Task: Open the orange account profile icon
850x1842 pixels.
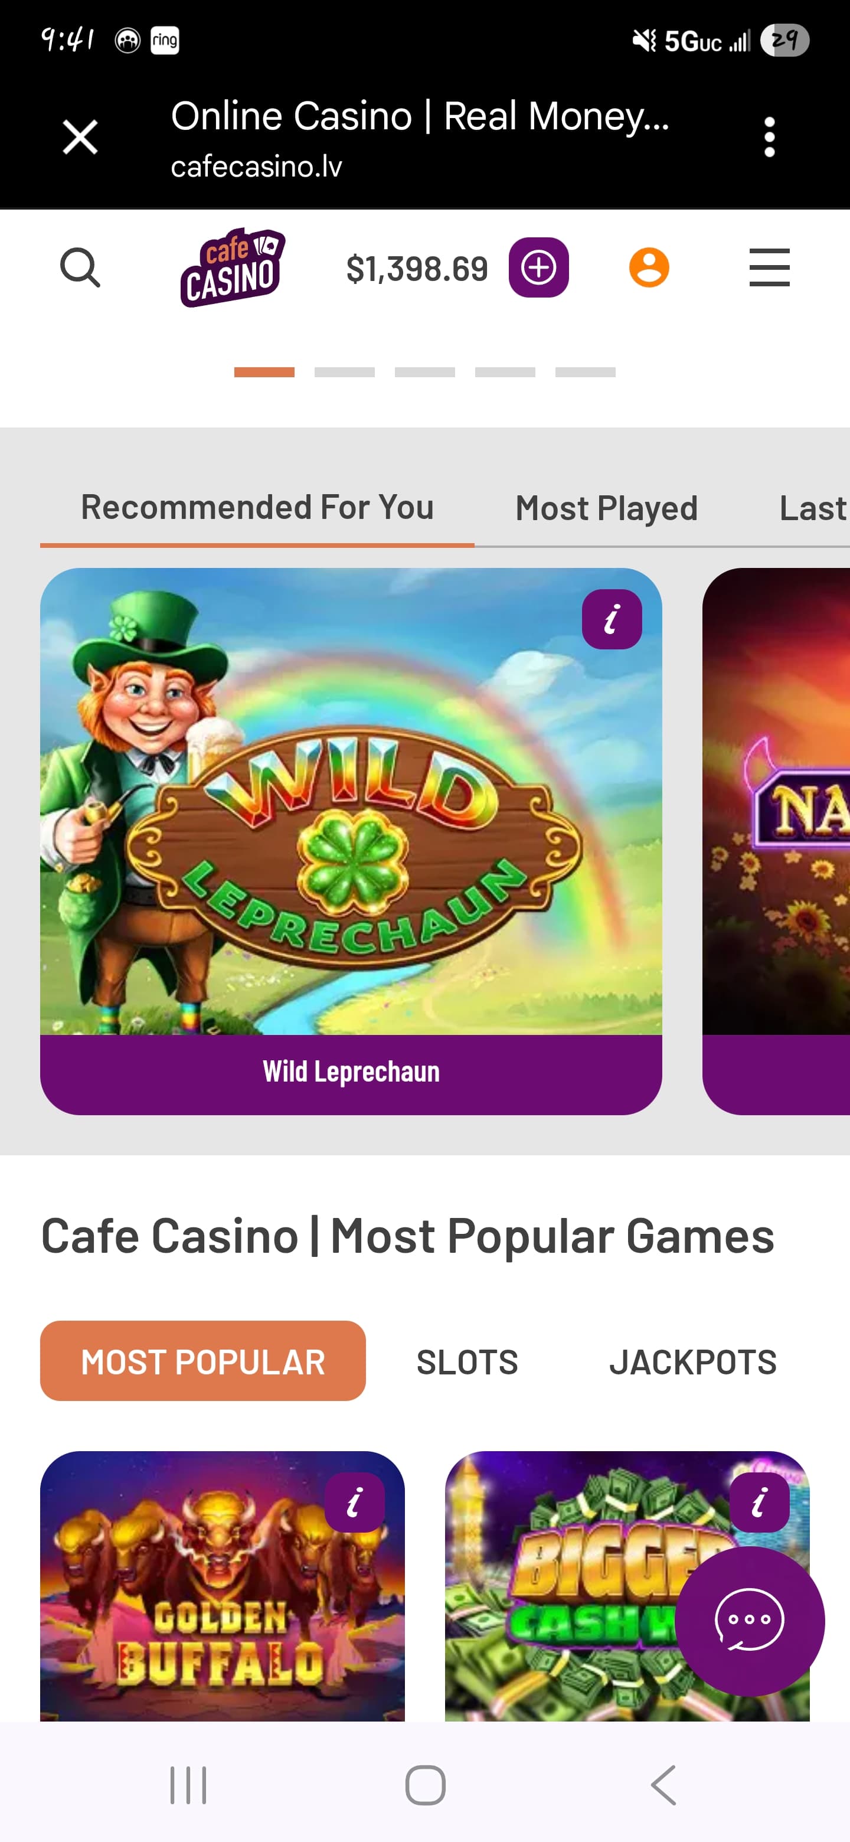Action: tap(648, 267)
